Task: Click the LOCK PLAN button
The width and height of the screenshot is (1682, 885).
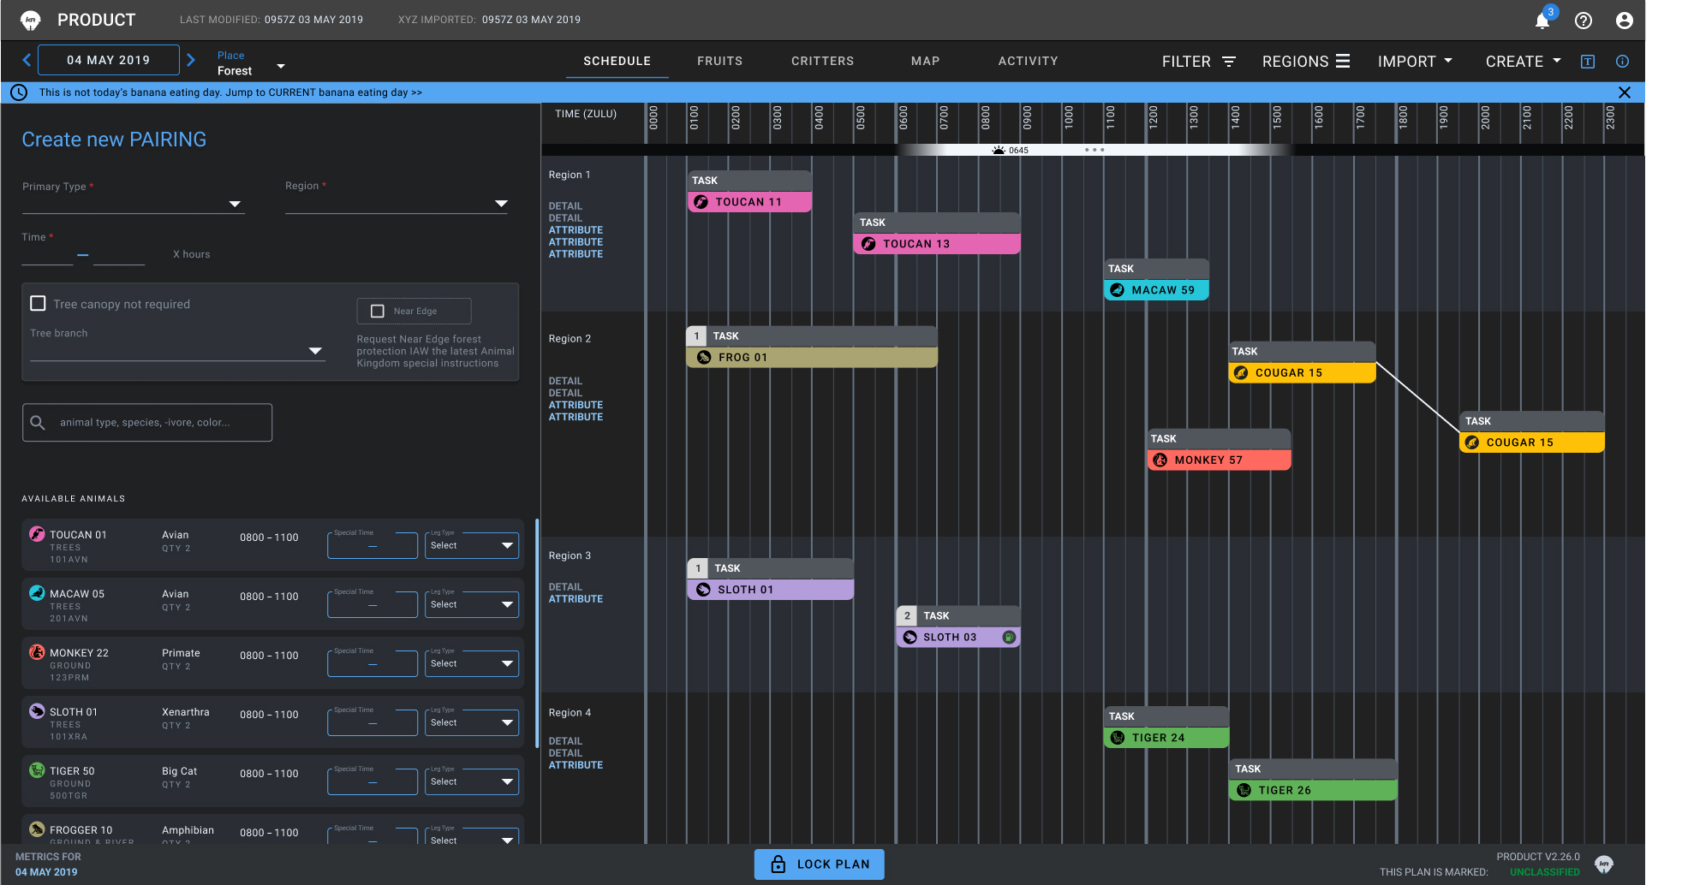Action: tap(819, 864)
